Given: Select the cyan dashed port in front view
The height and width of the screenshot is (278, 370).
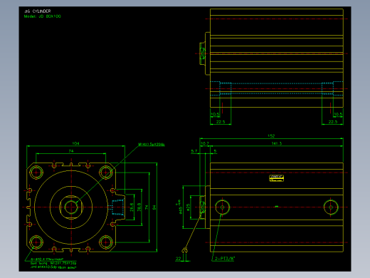Looking at the screenshot, I should point(117,207).
